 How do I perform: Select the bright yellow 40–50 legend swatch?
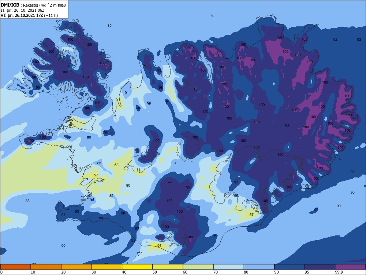137,267
